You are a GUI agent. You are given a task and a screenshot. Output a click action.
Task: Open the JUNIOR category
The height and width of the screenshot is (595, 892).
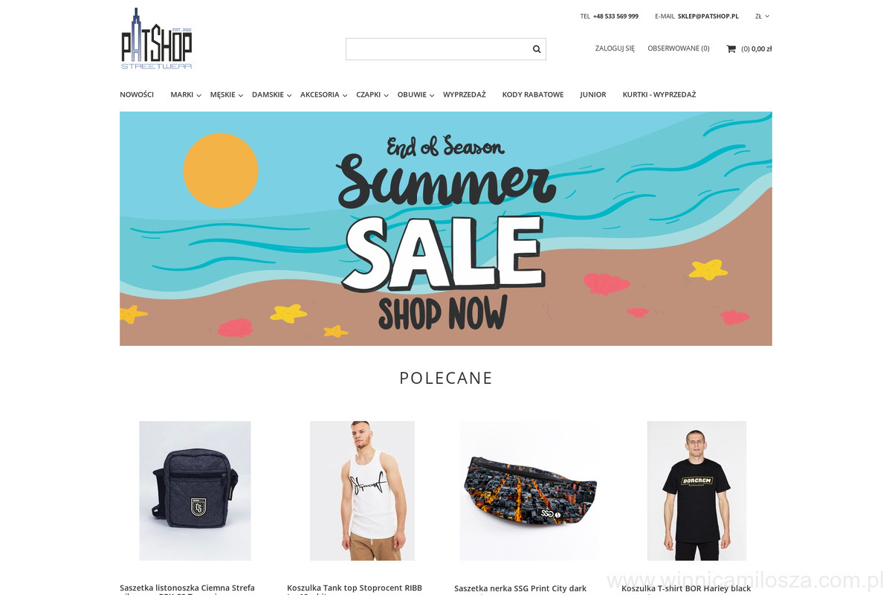[593, 94]
